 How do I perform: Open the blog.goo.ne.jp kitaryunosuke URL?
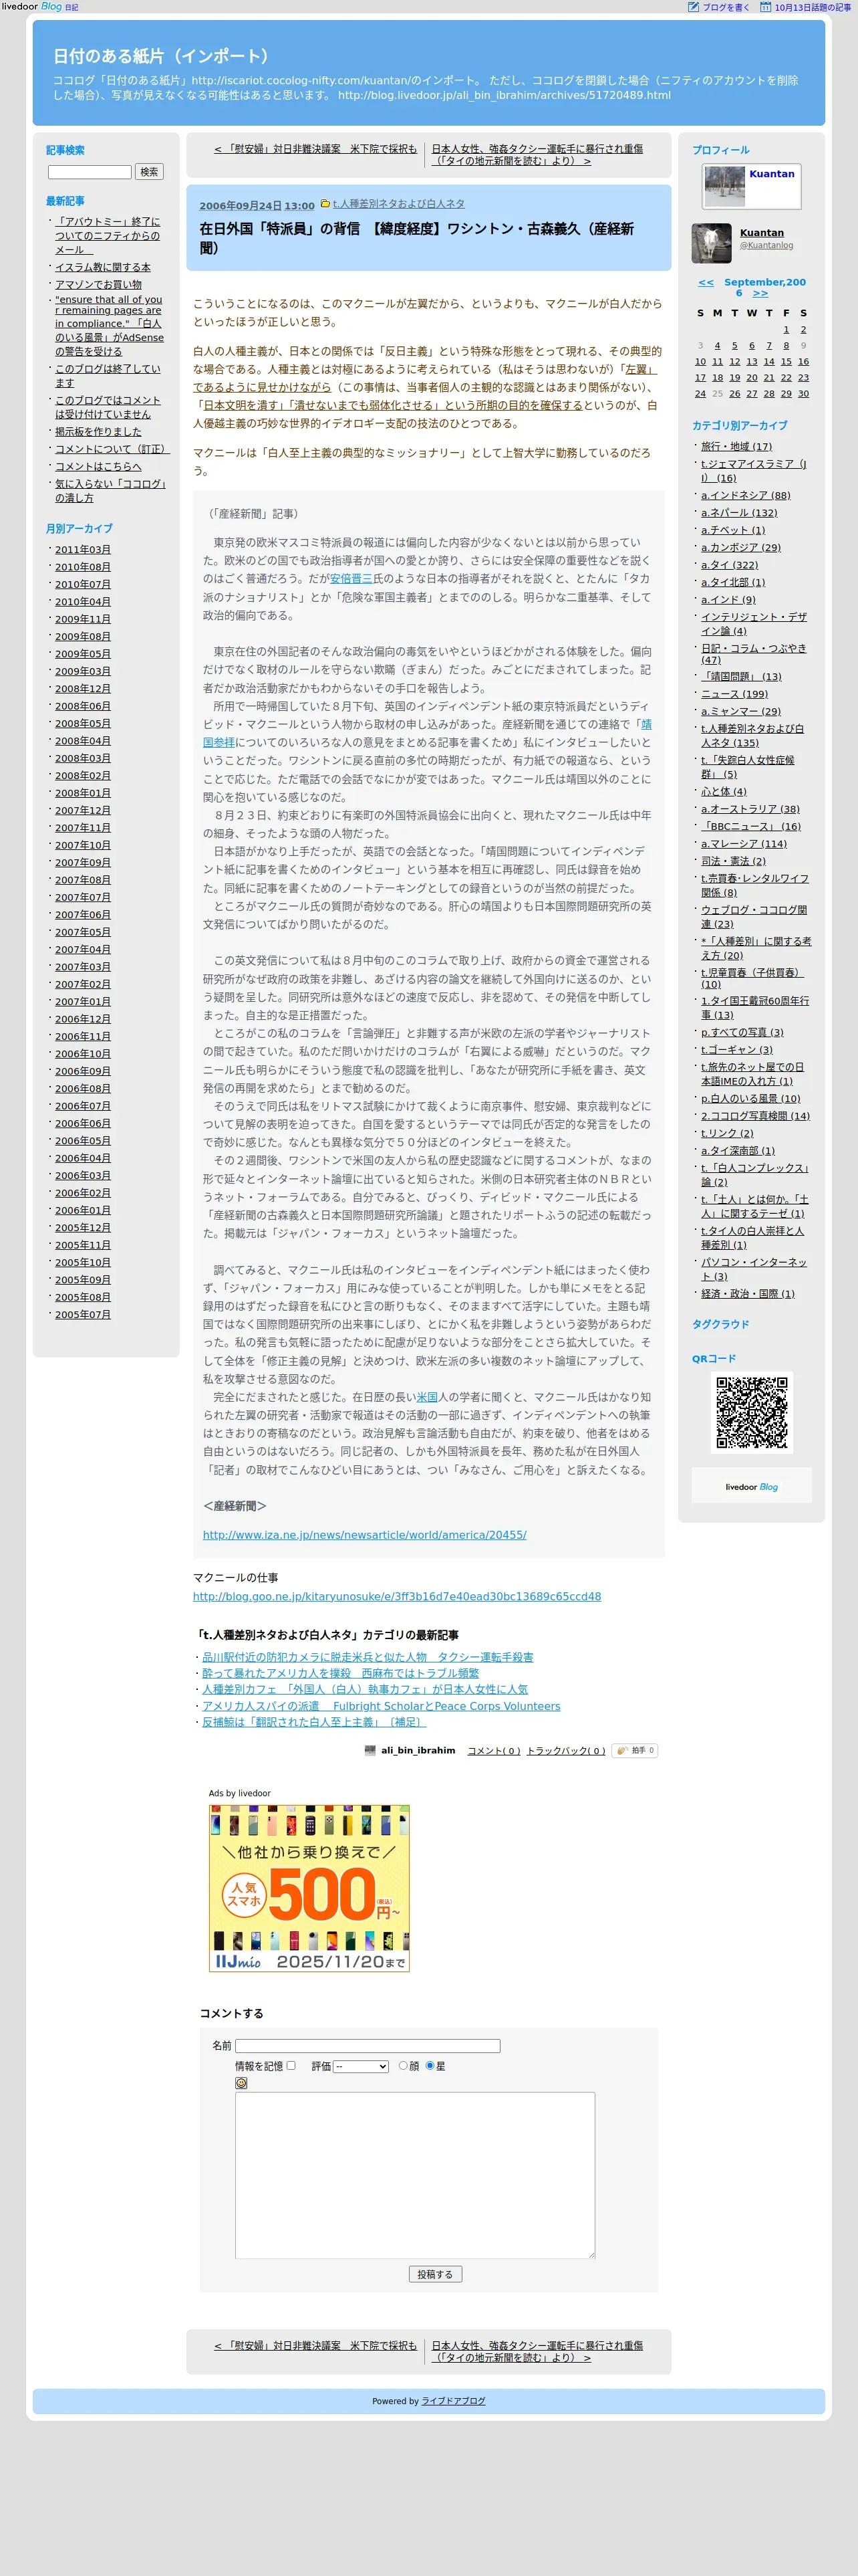396,1596
